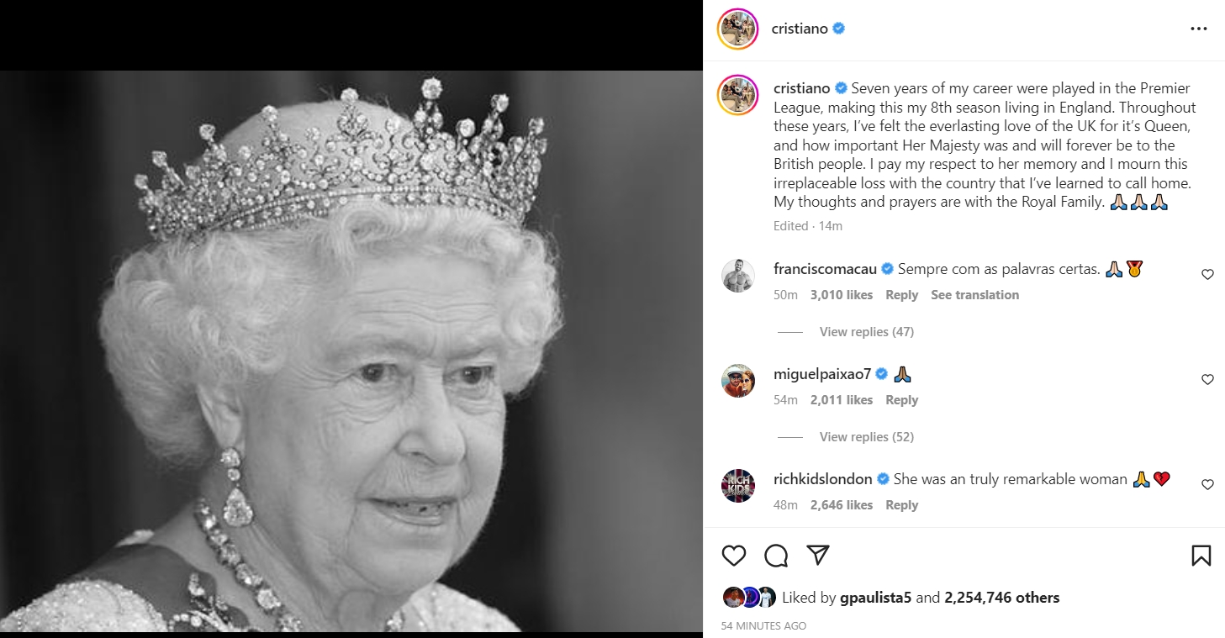The image size is (1225, 638).
Task: Like the post with the heart icon
Action: pos(734,556)
